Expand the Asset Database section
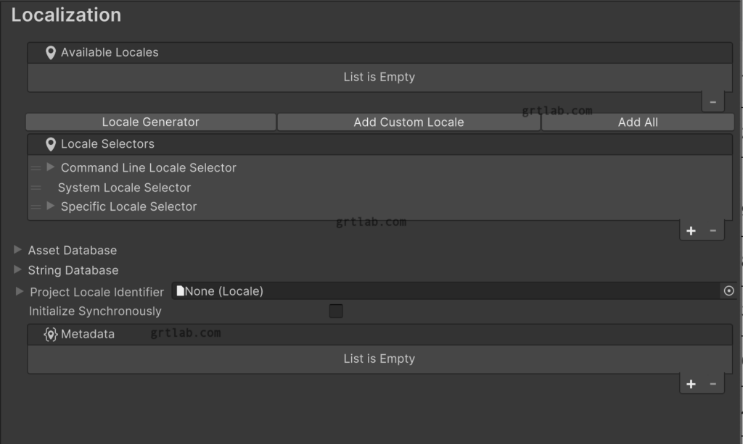This screenshot has height=444, width=743. point(16,250)
